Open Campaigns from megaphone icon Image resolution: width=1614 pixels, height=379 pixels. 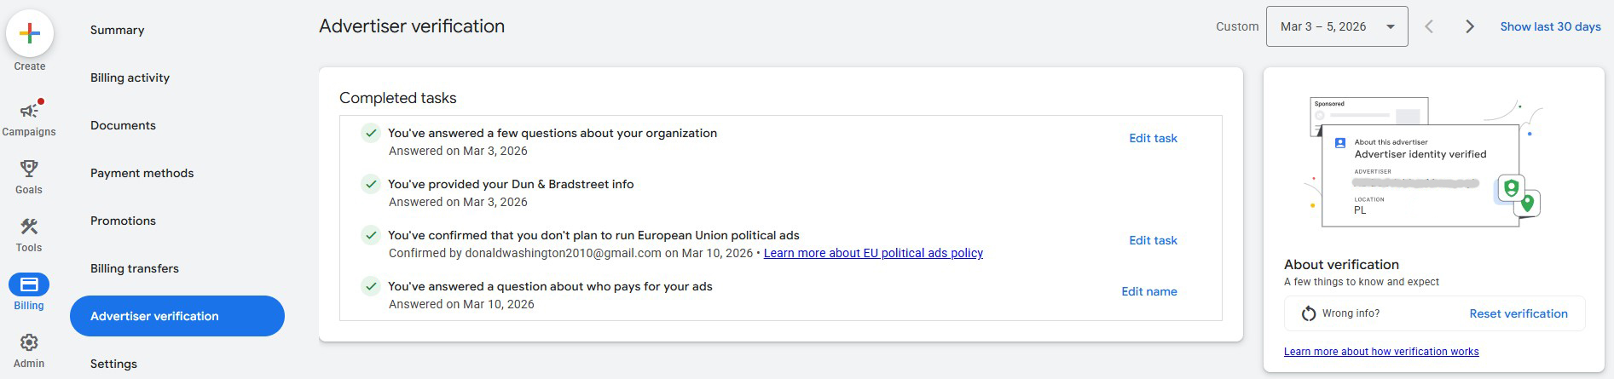pyautogui.click(x=29, y=112)
